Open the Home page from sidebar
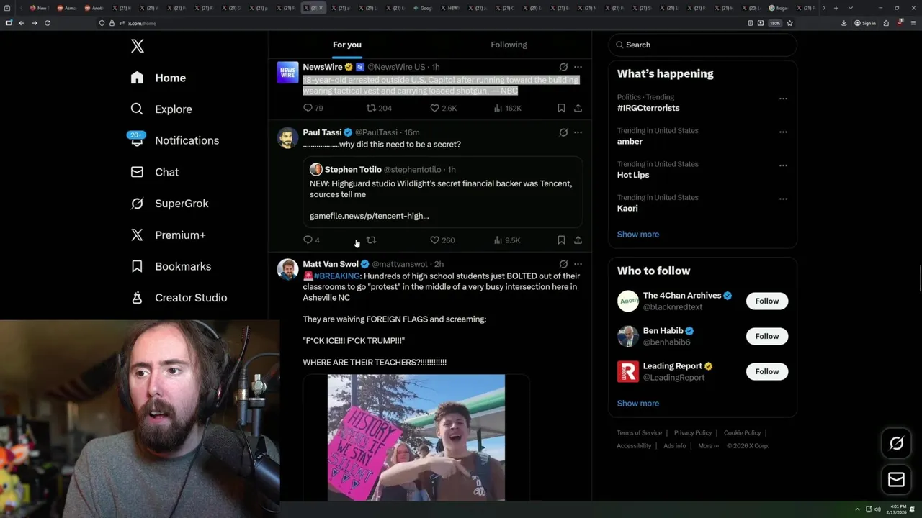The image size is (922, 518). (158, 78)
